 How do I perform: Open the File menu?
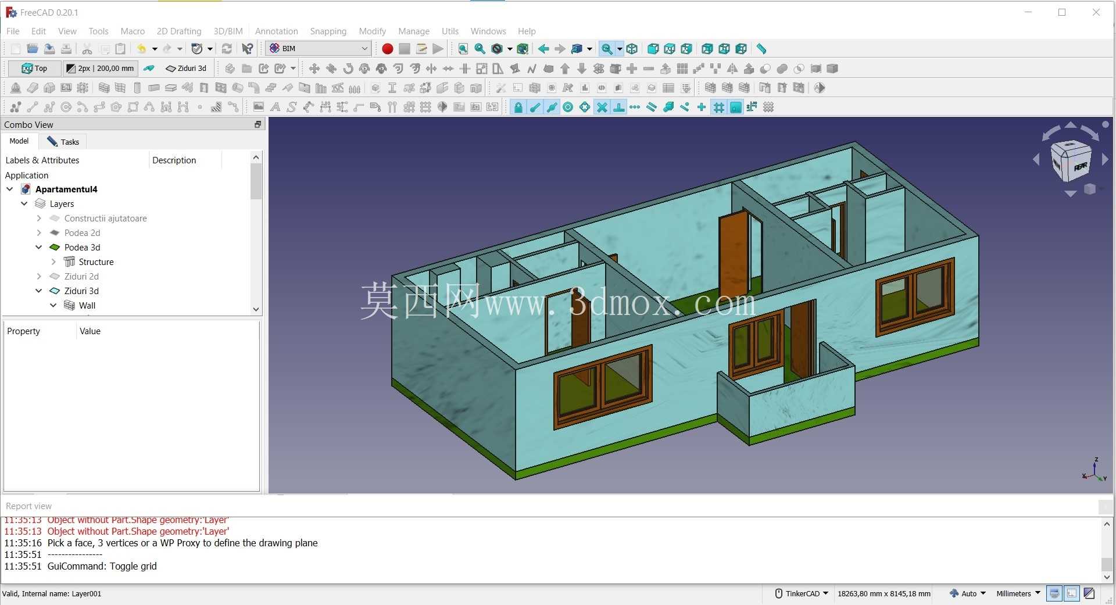coord(13,31)
